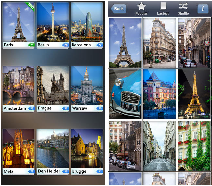Tap the Amsterdam count badge 35
The height and width of the screenshot is (186, 212).
coord(31,108)
